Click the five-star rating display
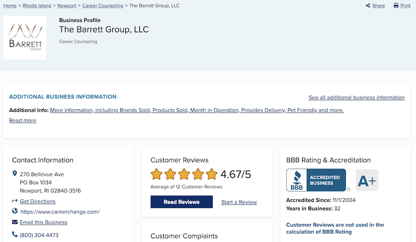416x242 pixels. (x=184, y=174)
